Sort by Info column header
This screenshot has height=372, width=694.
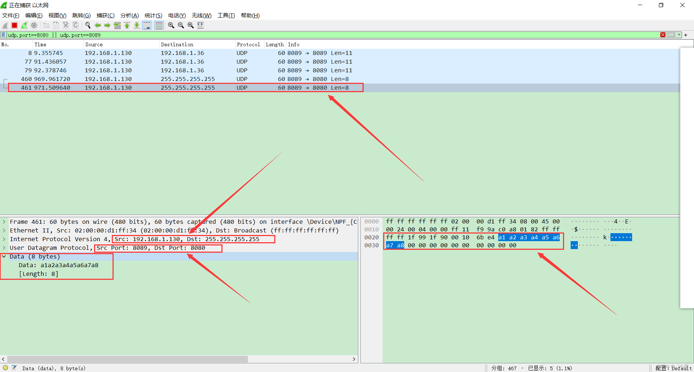coord(483,44)
